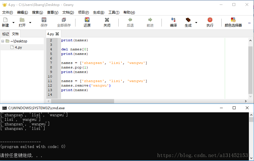Screen dimensions: 254x161
Task: Click line number 10 in margin
Action: click(50, 76)
